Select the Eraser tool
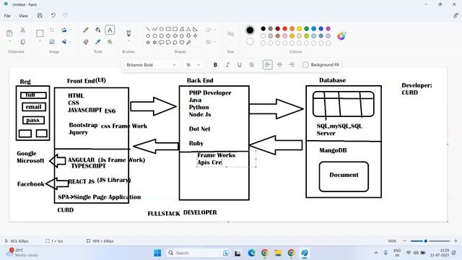 tap(86, 42)
